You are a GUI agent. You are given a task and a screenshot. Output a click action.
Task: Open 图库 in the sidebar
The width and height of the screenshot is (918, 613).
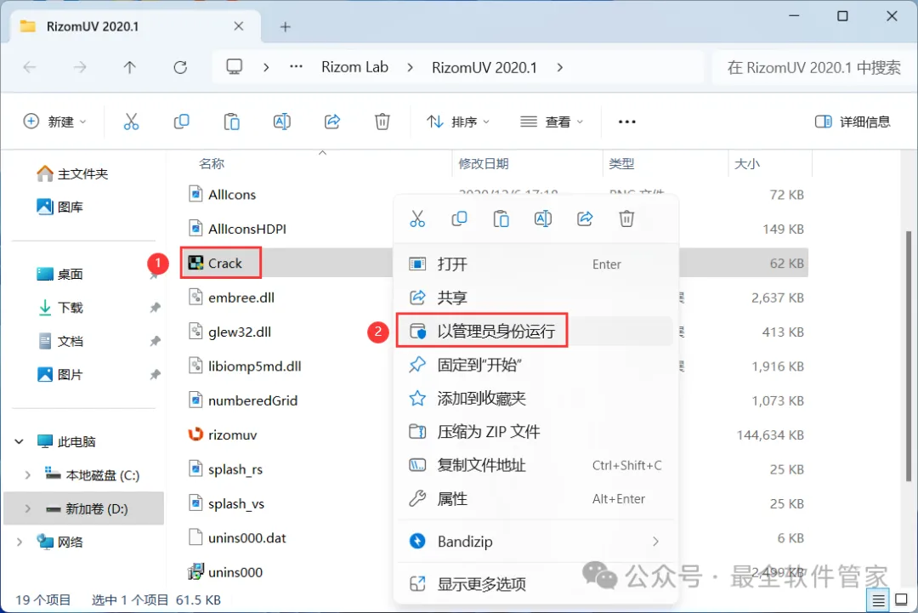(60, 207)
